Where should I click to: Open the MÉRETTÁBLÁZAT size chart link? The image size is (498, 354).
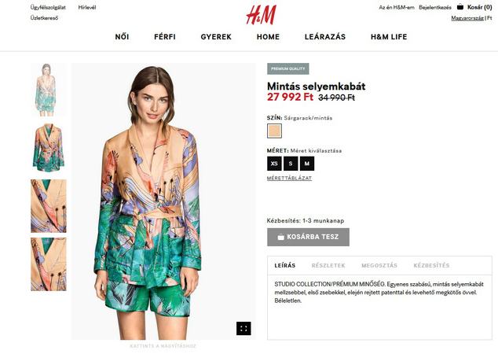point(289,178)
